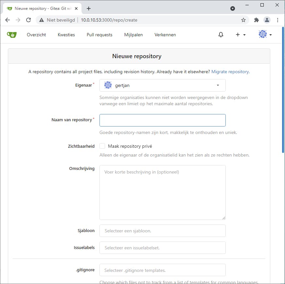Click the plus icon to create new content
Screen dimensions: 285x284
click(x=238, y=34)
